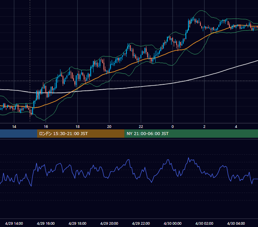258x227 pixels.
Task: Click the 4/29 18:00 date label
Action: [77, 223]
